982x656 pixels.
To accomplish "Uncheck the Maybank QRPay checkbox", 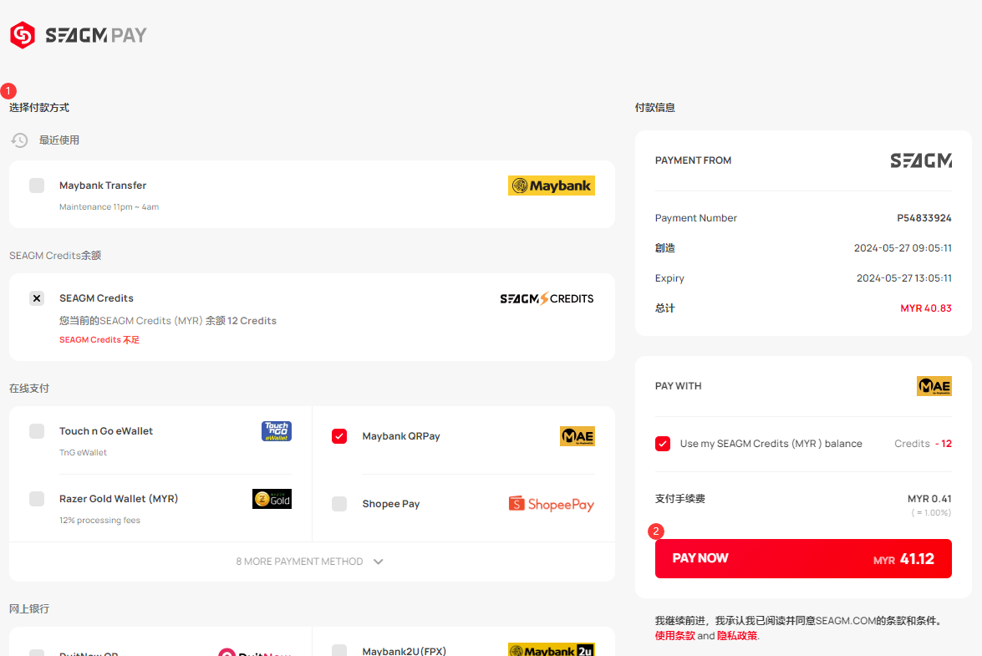I will (x=339, y=436).
